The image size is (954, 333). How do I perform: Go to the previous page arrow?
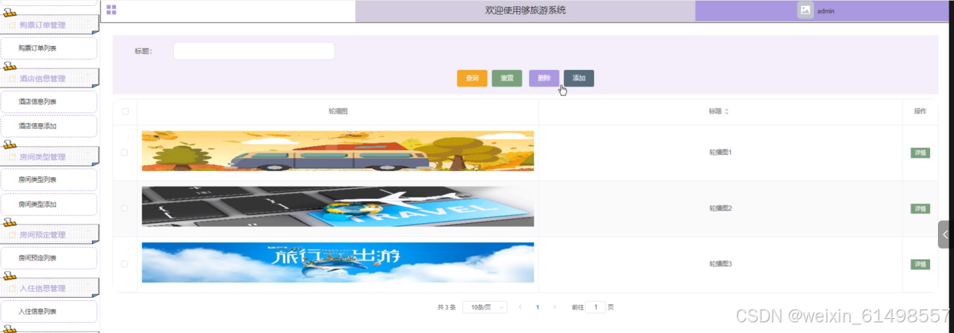click(x=520, y=307)
